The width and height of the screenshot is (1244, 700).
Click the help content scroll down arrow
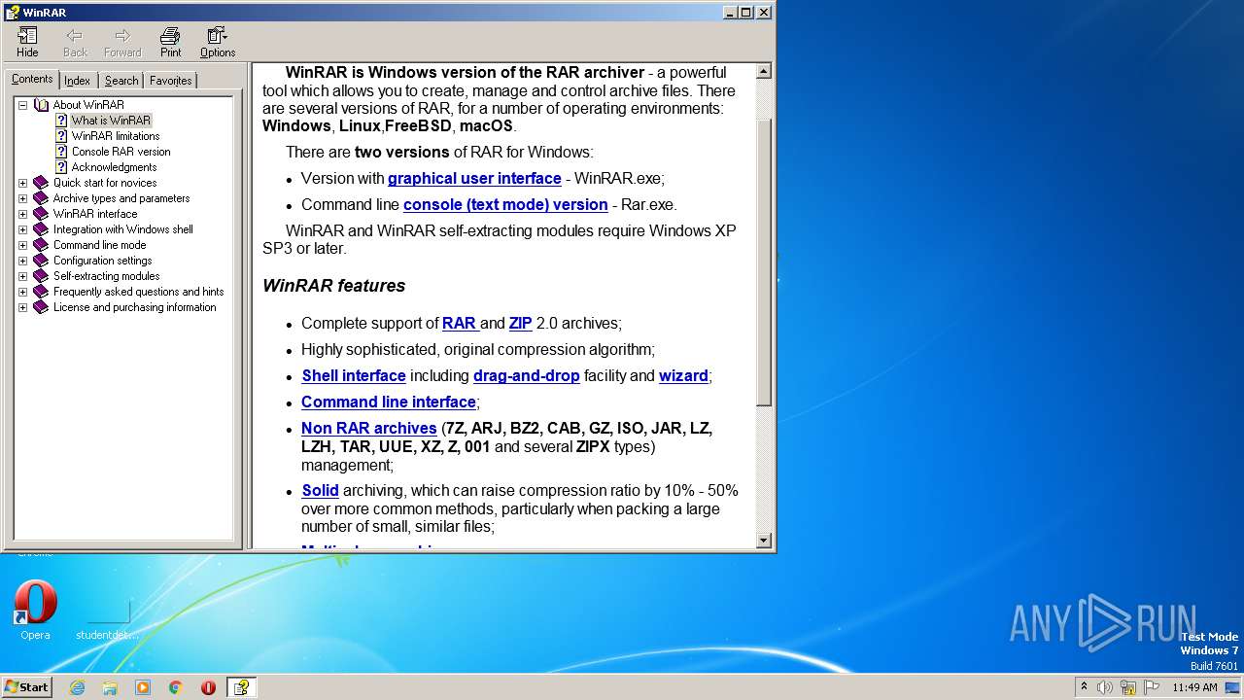coord(764,541)
